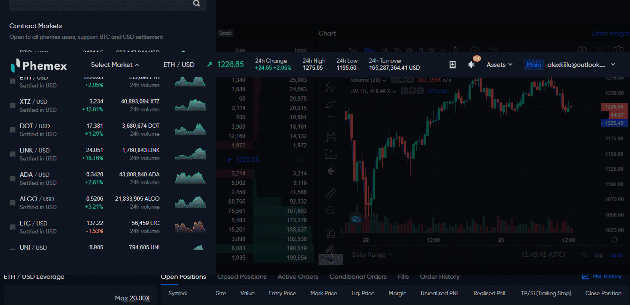This screenshot has height=305, width=630.
Task: Open .METH, PHEMEX indicator settings
Action: 413,91
